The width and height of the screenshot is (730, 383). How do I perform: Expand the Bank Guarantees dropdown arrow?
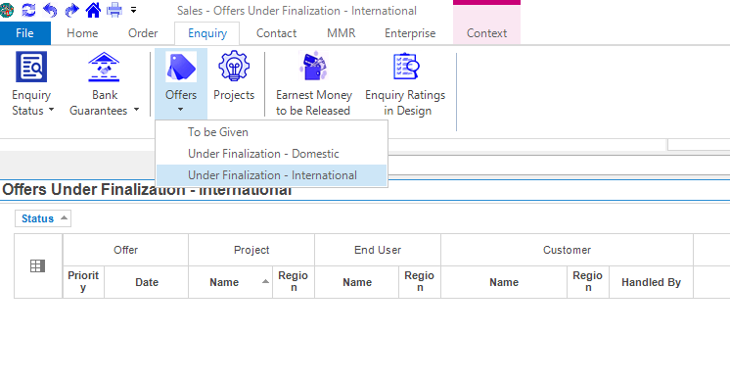[x=136, y=110]
